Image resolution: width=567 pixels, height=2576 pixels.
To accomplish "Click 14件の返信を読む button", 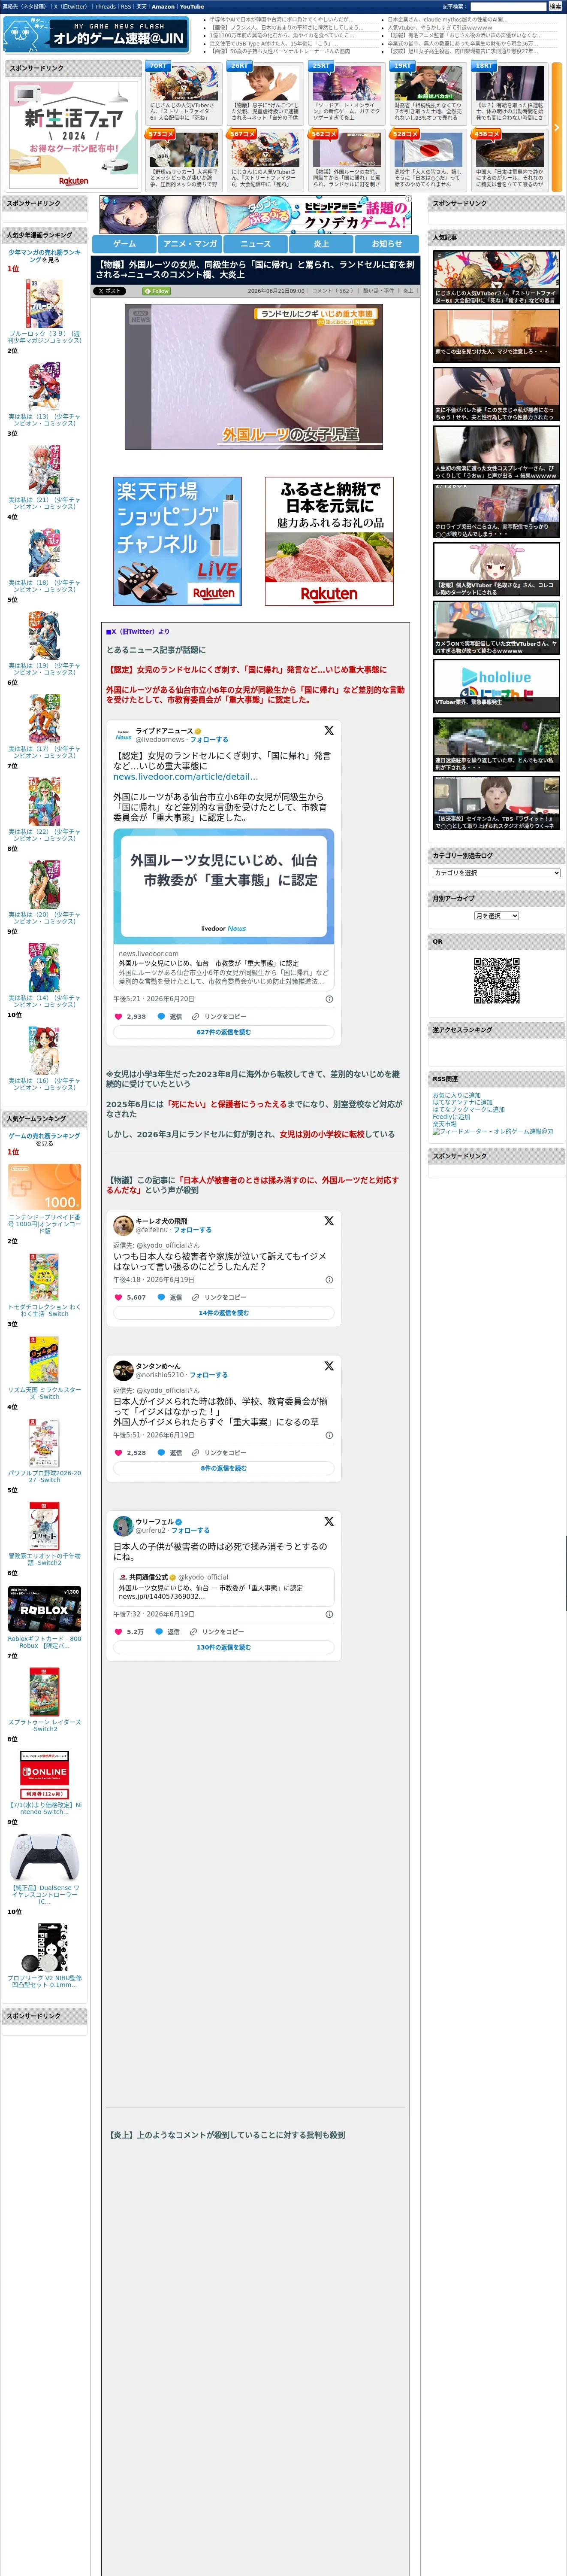I will pyautogui.click(x=223, y=1313).
